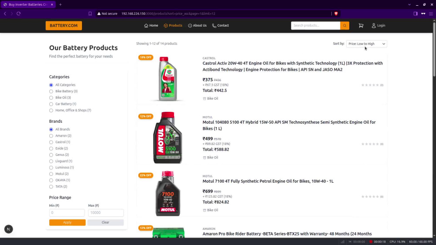Screen dimensions: 436x245
Task: Click star rating on Motul 5100 product
Action: coord(370,144)
